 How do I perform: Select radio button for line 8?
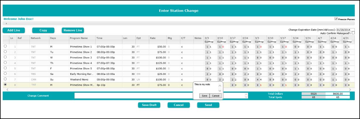(5, 84)
